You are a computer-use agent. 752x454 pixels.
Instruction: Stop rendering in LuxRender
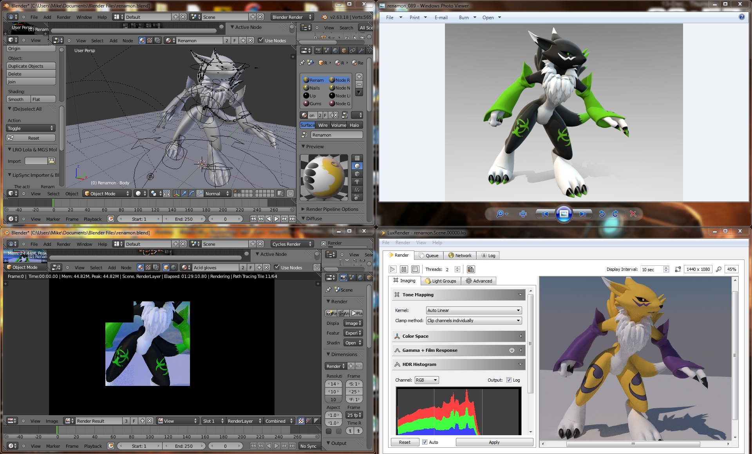415,269
